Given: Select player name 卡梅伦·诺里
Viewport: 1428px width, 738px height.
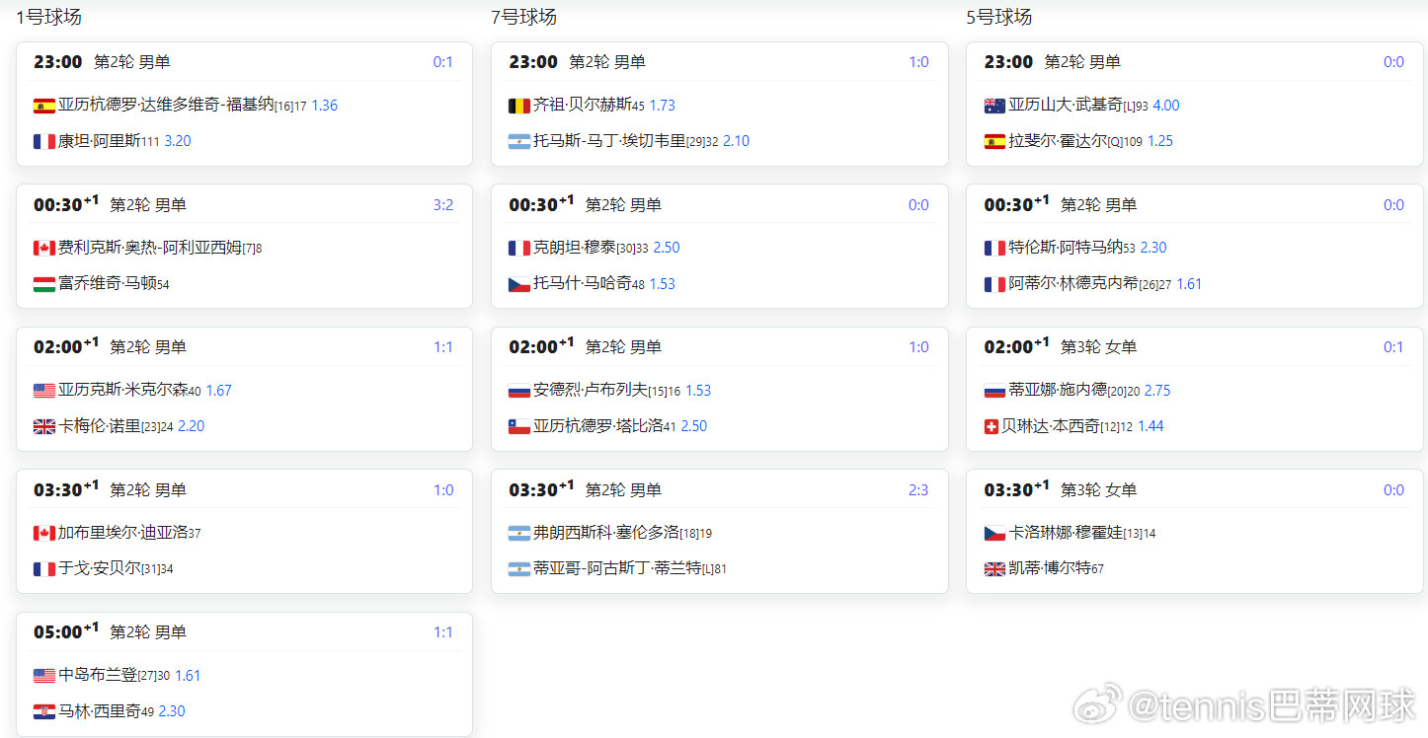Looking at the screenshot, I should coord(100,425).
